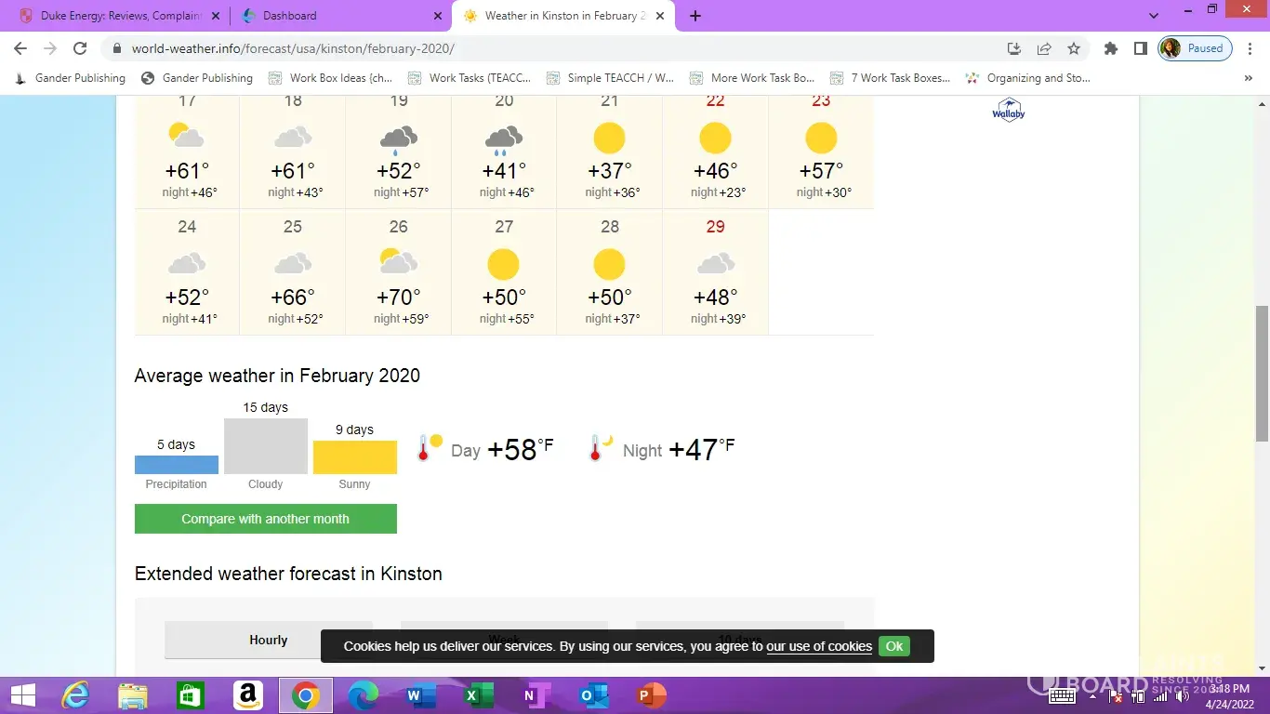Toggle the Chrome side panel icon

coord(1140,48)
